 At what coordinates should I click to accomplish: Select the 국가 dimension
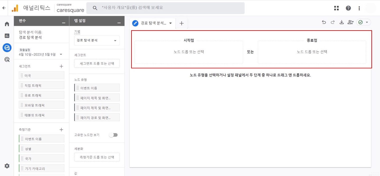(41, 159)
